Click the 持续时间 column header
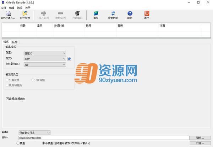213x147 pixels. [69, 26]
